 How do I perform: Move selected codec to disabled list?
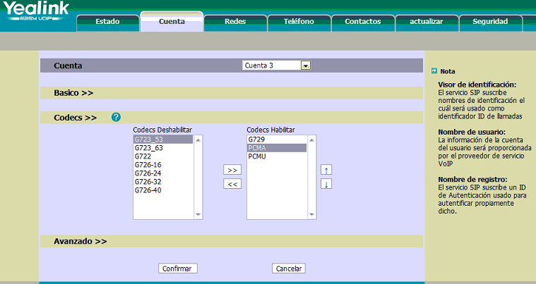coord(232,184)
